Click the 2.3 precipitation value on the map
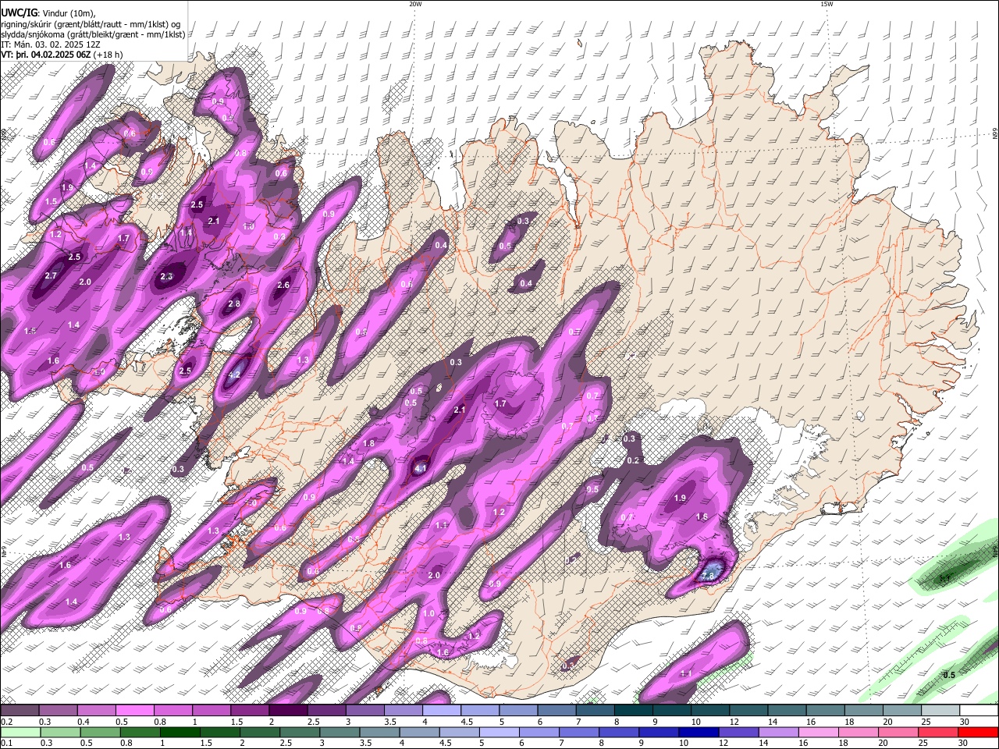 (x=166, y=277)
